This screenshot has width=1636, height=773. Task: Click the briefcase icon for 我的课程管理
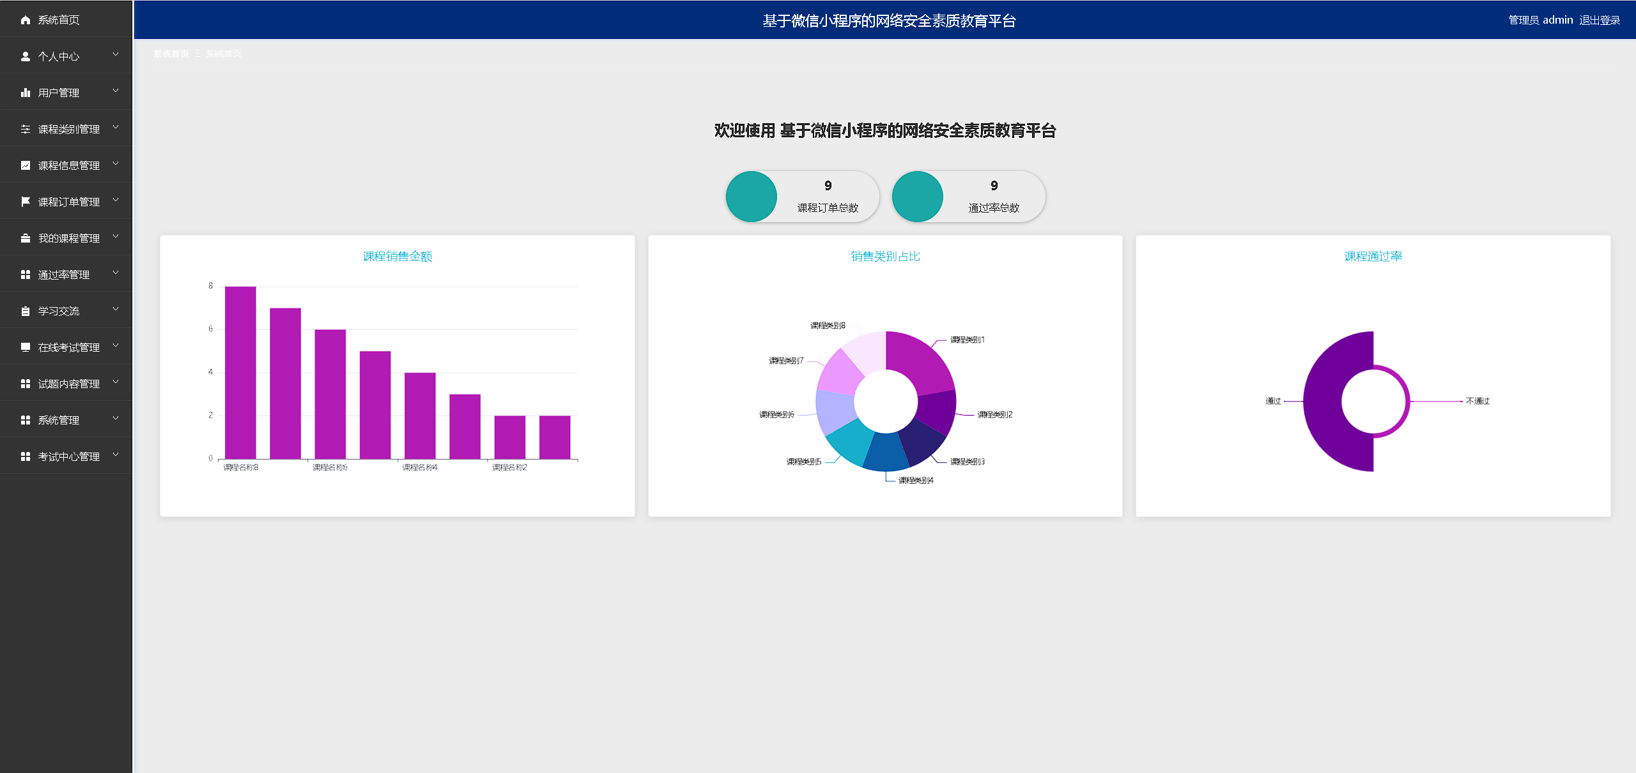click(x=26, y=239)
